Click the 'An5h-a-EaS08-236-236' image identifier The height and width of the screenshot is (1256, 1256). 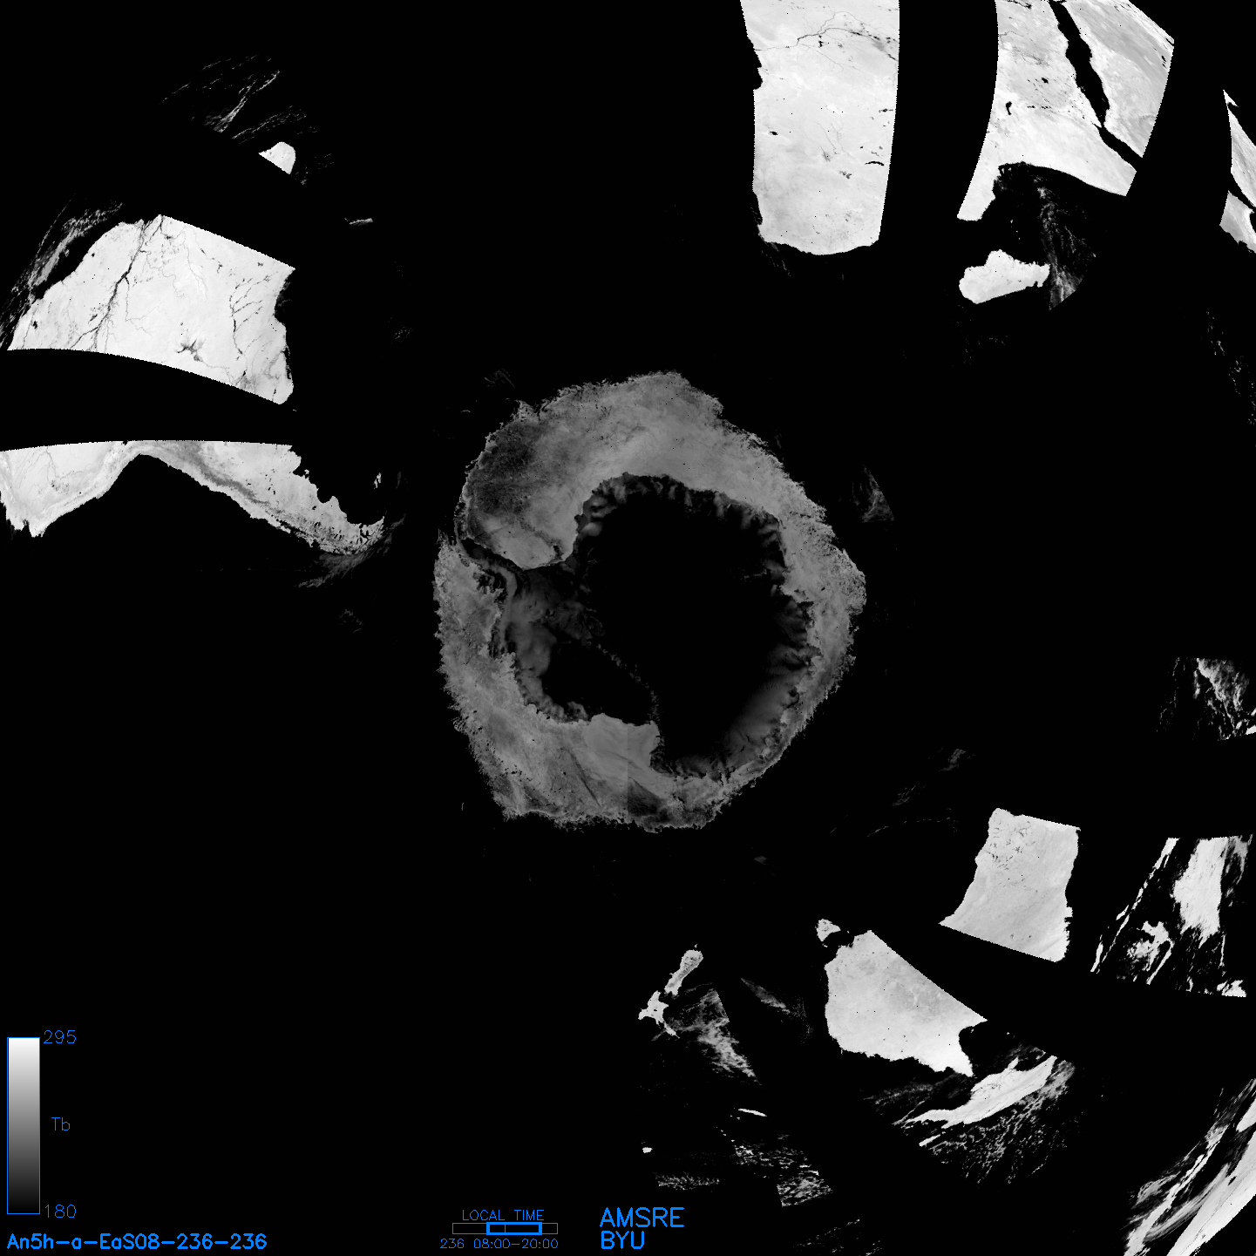pyautogui.click(x=137, y=1242)
